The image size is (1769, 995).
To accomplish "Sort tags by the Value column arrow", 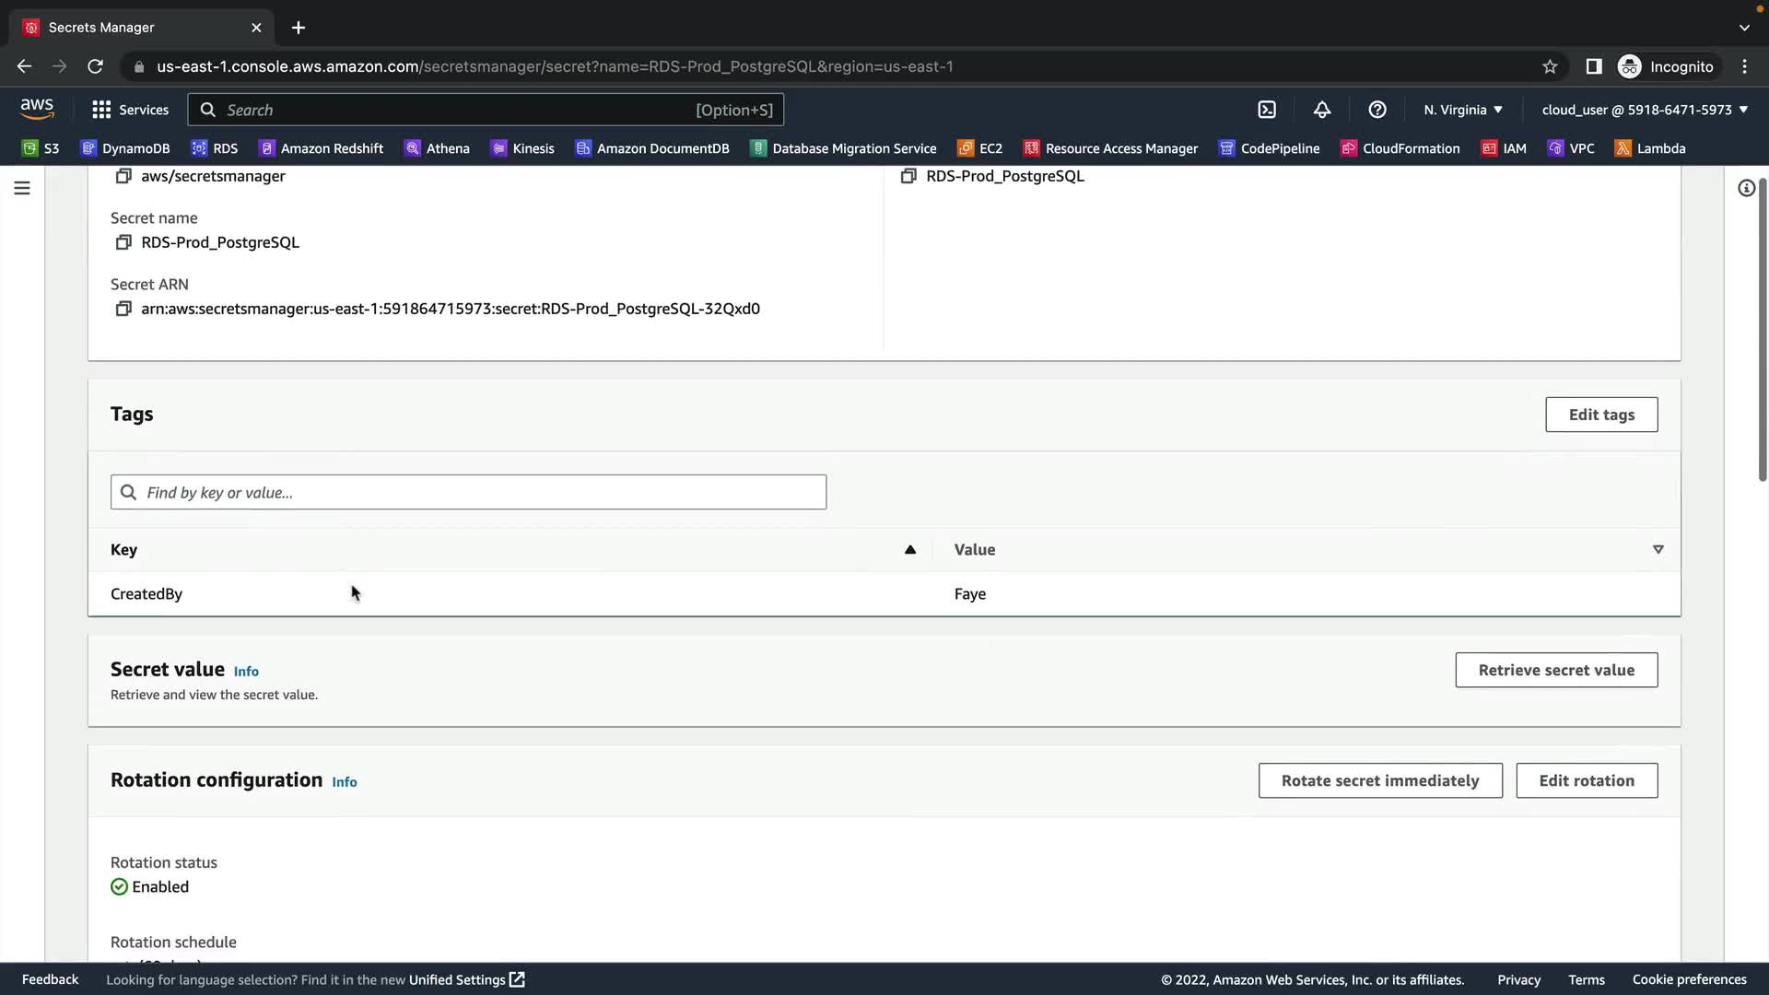I will click(1658, 549).
